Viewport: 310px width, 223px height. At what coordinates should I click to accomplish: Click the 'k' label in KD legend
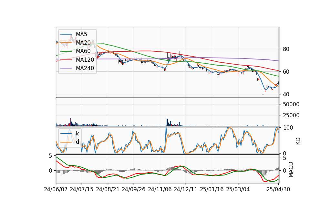[x=77, y=133]
